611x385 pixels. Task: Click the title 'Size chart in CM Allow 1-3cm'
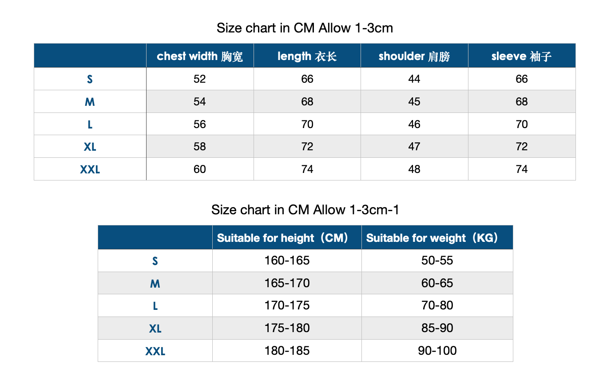pos(305,28)
